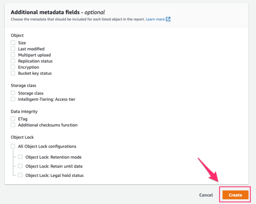The width and height of the screenshot is (256, 204).
Task: Cancel the inventory configuration
Action: point(206,195)
